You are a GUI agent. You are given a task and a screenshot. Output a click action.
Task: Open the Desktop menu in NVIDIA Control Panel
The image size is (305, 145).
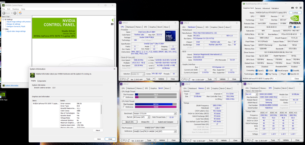point(16,9)
